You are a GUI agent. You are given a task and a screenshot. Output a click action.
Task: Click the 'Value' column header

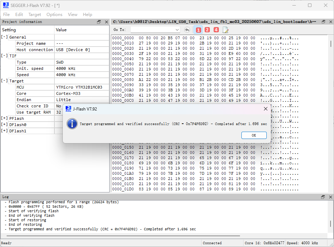pos(82,30)
